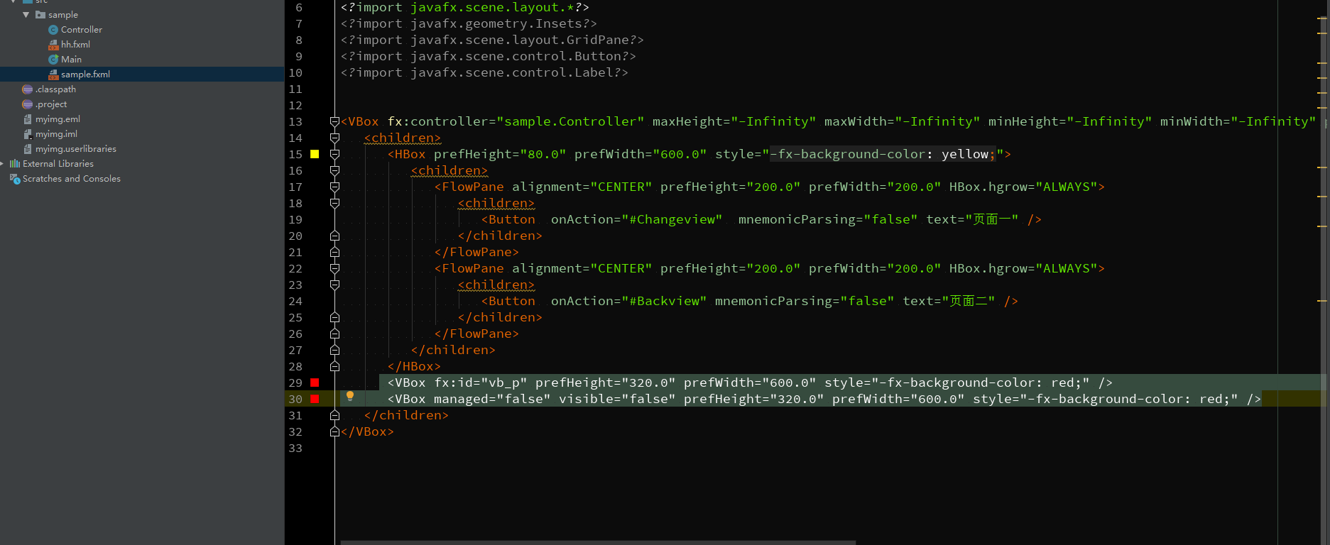Open the red color swatch on line 29

tap(315, 382)
